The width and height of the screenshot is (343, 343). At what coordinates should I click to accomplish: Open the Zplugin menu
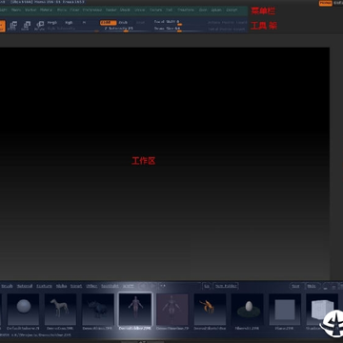click(216, 10)
